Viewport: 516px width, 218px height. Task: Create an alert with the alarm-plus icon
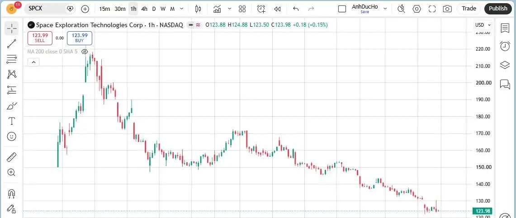(x=261, y=9)
